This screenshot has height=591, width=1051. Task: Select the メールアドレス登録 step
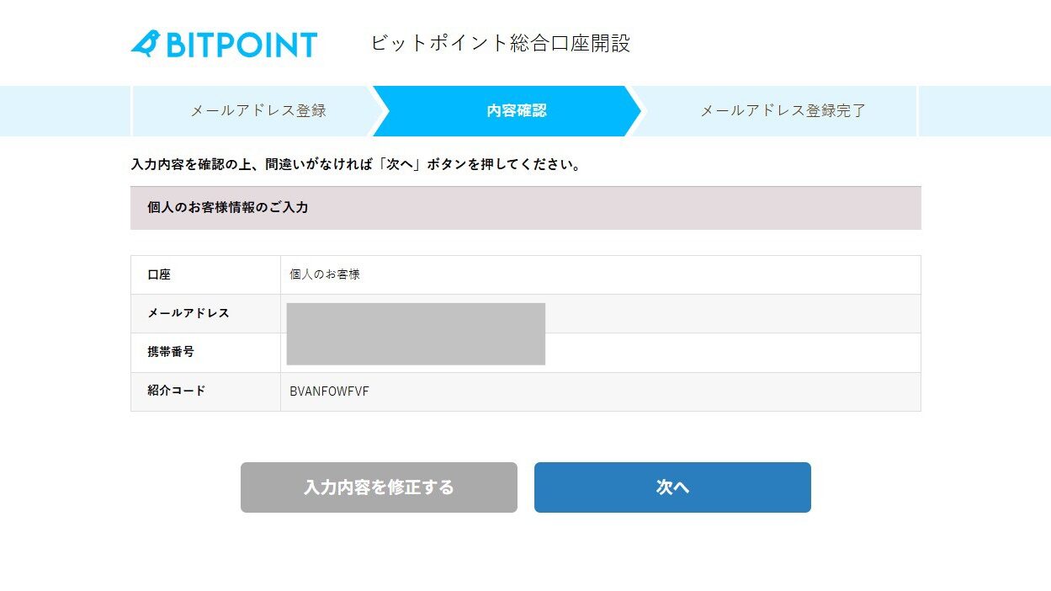click(257, 111)
